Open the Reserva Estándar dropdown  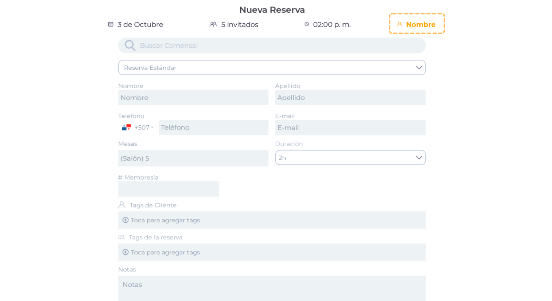[x=272, y=67]
